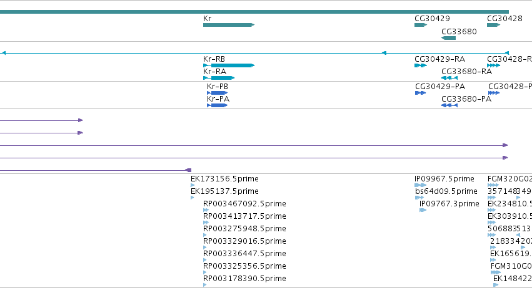Select the RP003467092.5prime EST feature
532x288 pixels.
(x=206, y=210)
